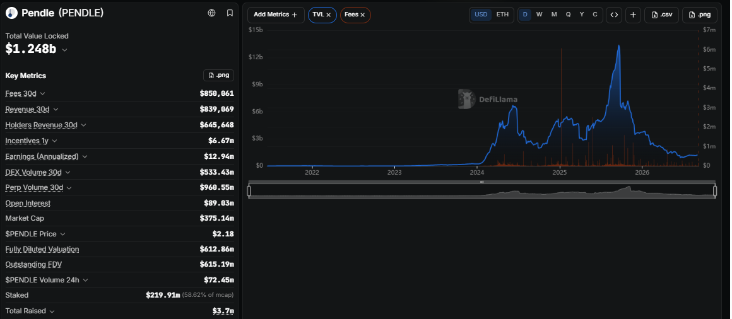The height and width of the screenshot is (319, 732).
Task: Click the $219.91m staked value
Action: (163, 295)
